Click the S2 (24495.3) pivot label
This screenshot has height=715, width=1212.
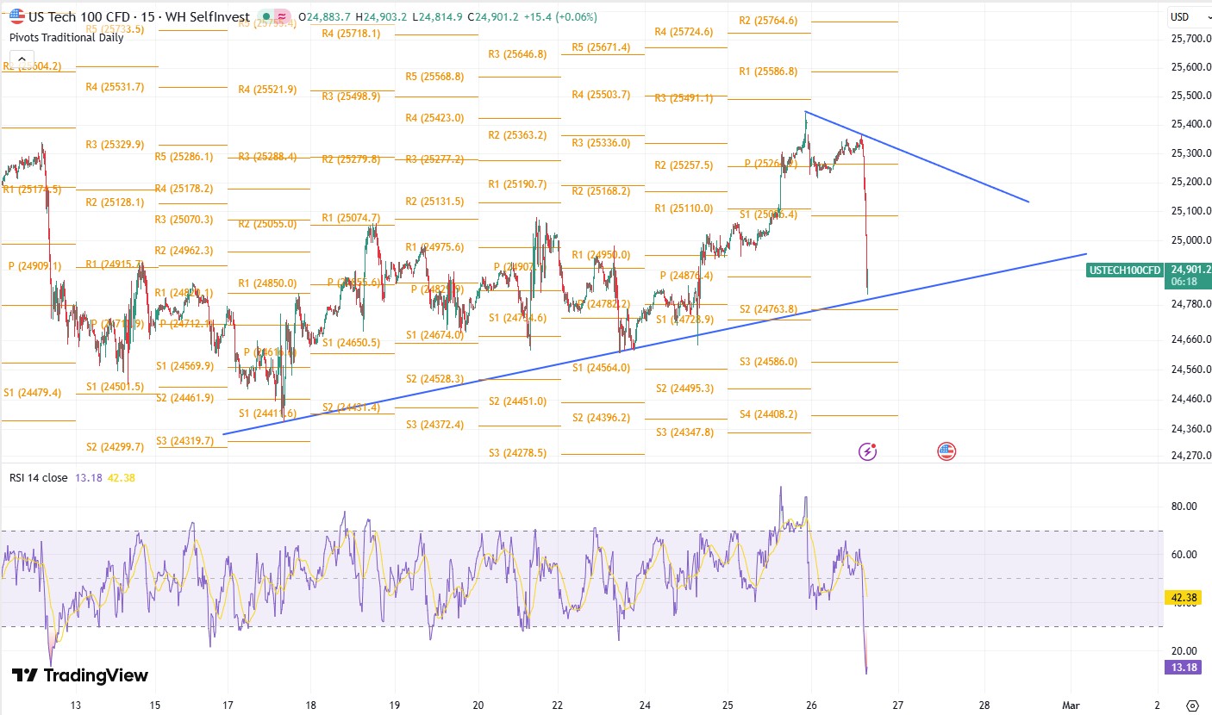tap(684, 389)
